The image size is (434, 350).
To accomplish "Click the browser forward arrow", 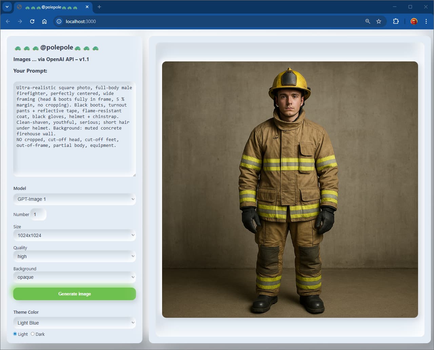I will tap(20, 21).
